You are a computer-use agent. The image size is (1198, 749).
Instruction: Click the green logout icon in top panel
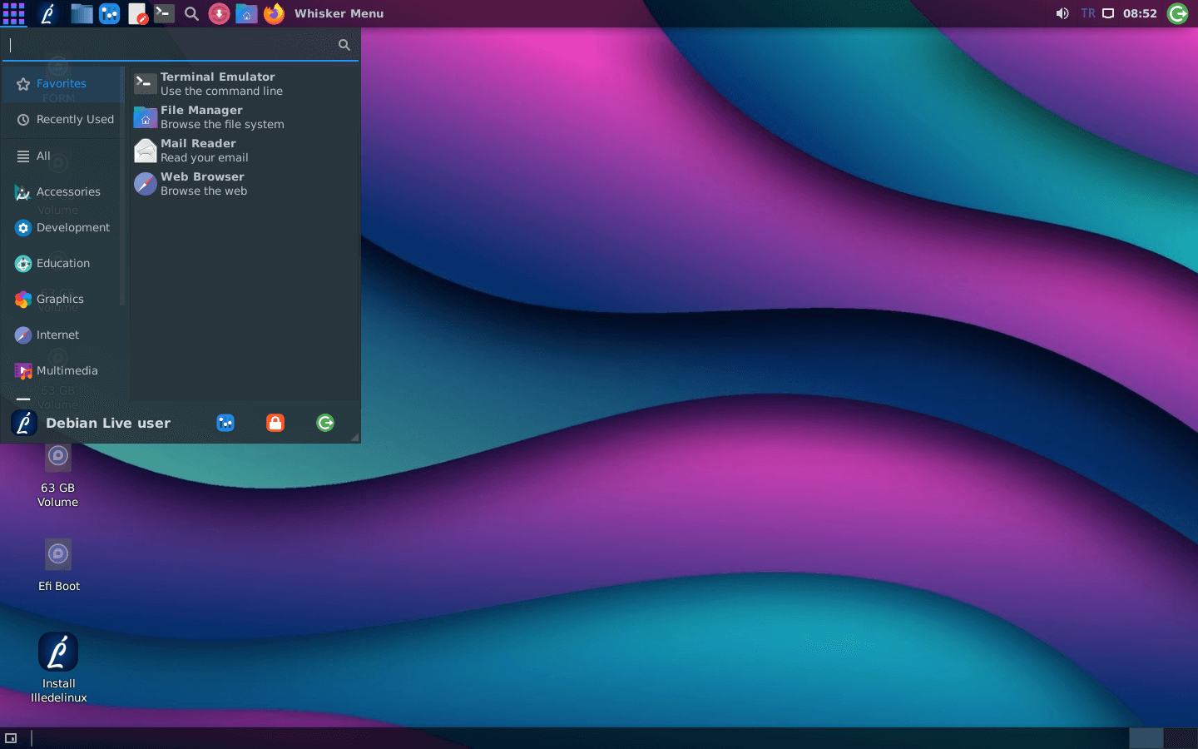tap(1178, 13)
